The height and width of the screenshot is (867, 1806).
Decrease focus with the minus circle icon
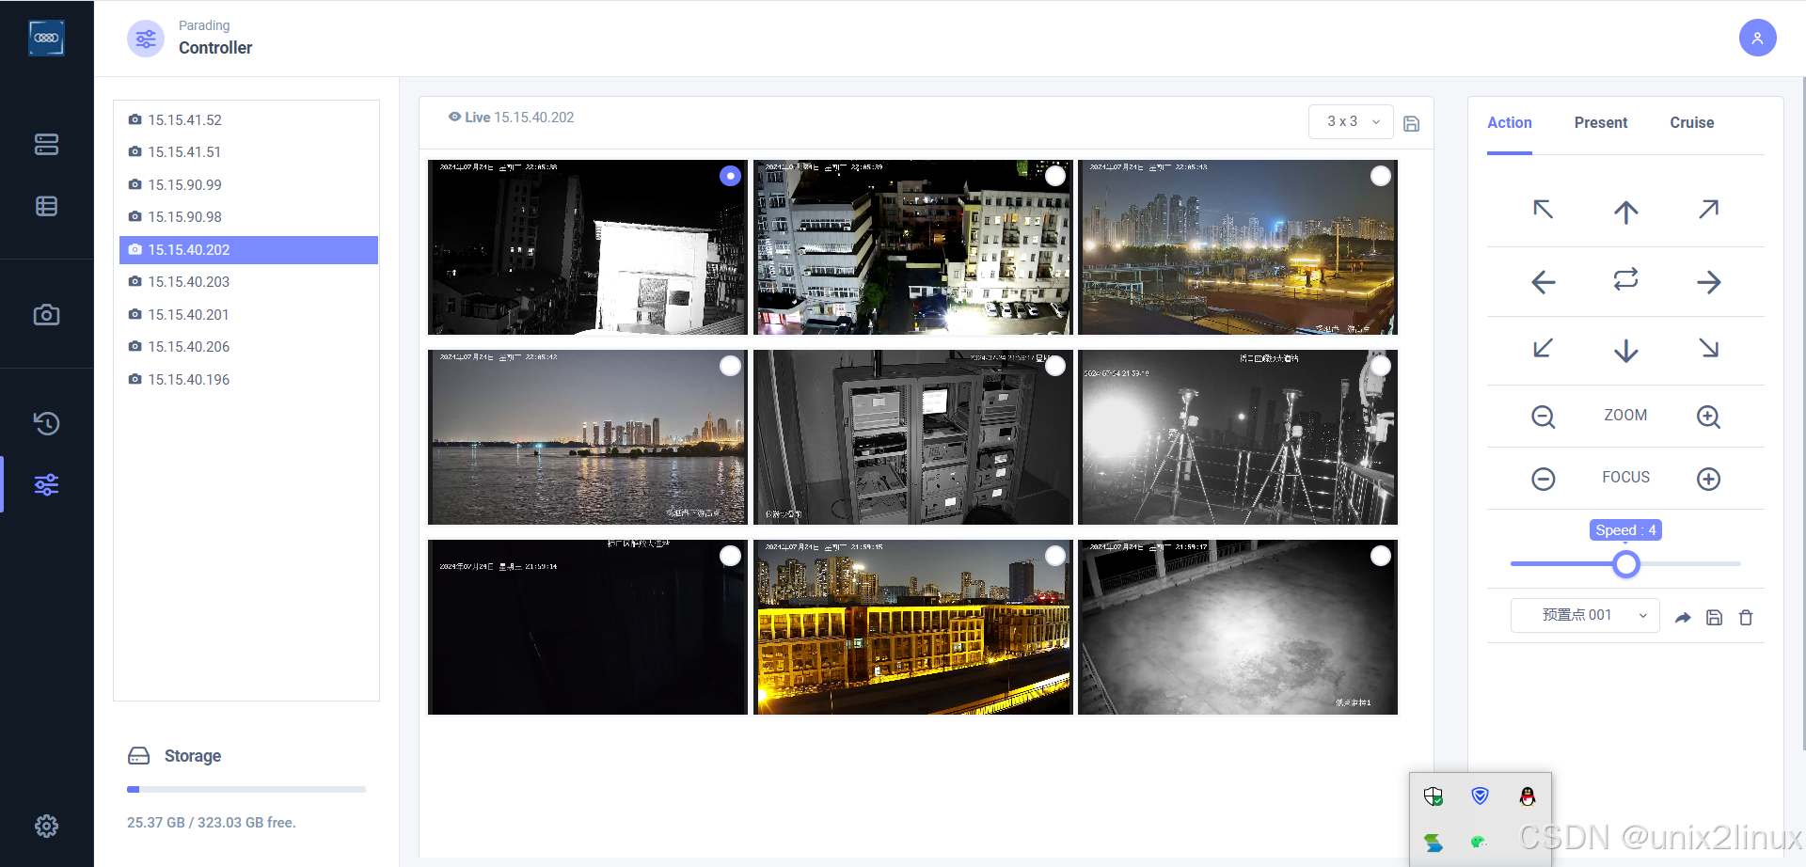click(x=1543, y=479)
